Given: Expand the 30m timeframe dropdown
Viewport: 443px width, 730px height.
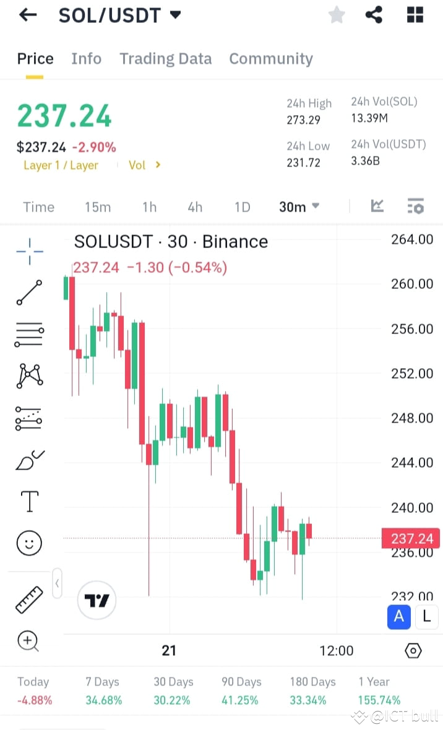Looking at the screenshot, I should (x=299, y=207).
